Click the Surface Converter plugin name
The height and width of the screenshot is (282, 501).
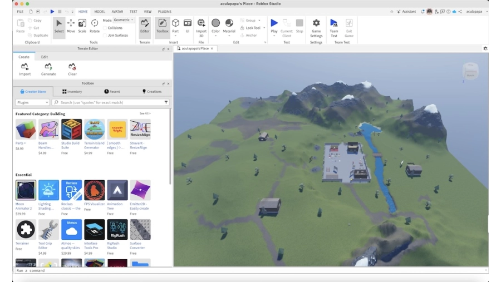click(137, 245)
